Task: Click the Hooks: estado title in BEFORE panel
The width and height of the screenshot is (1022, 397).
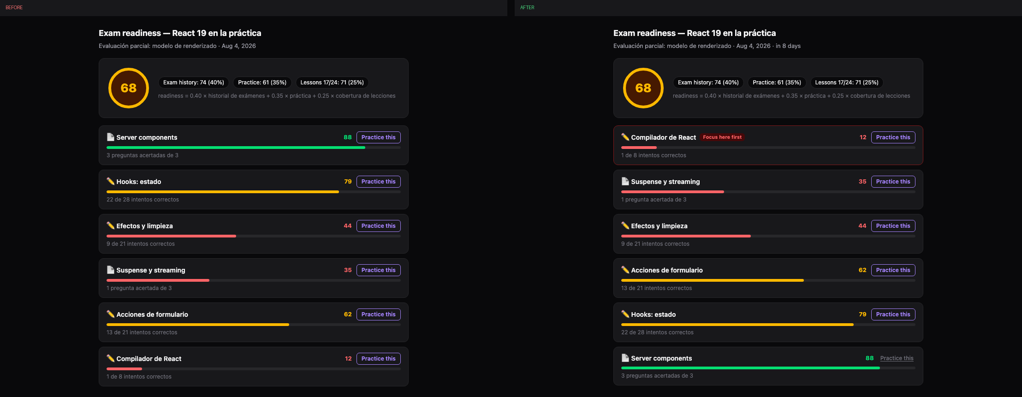Action: point(139,182)
